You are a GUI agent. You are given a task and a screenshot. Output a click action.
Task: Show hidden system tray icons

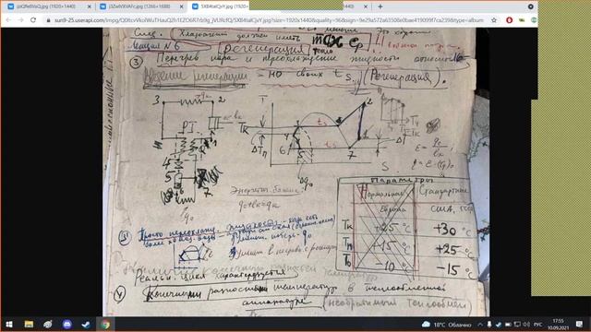pyautogui.click(x=480, y=325)
